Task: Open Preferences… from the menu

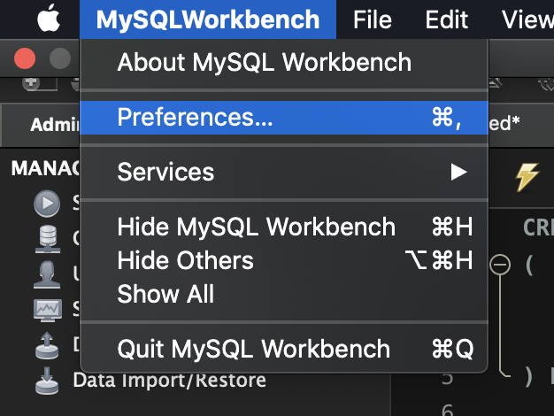Action: click(284, 118)
